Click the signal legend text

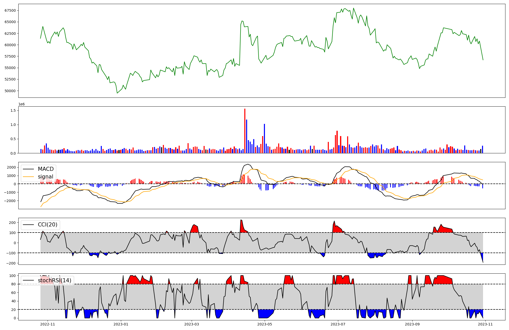coord(46,177)
